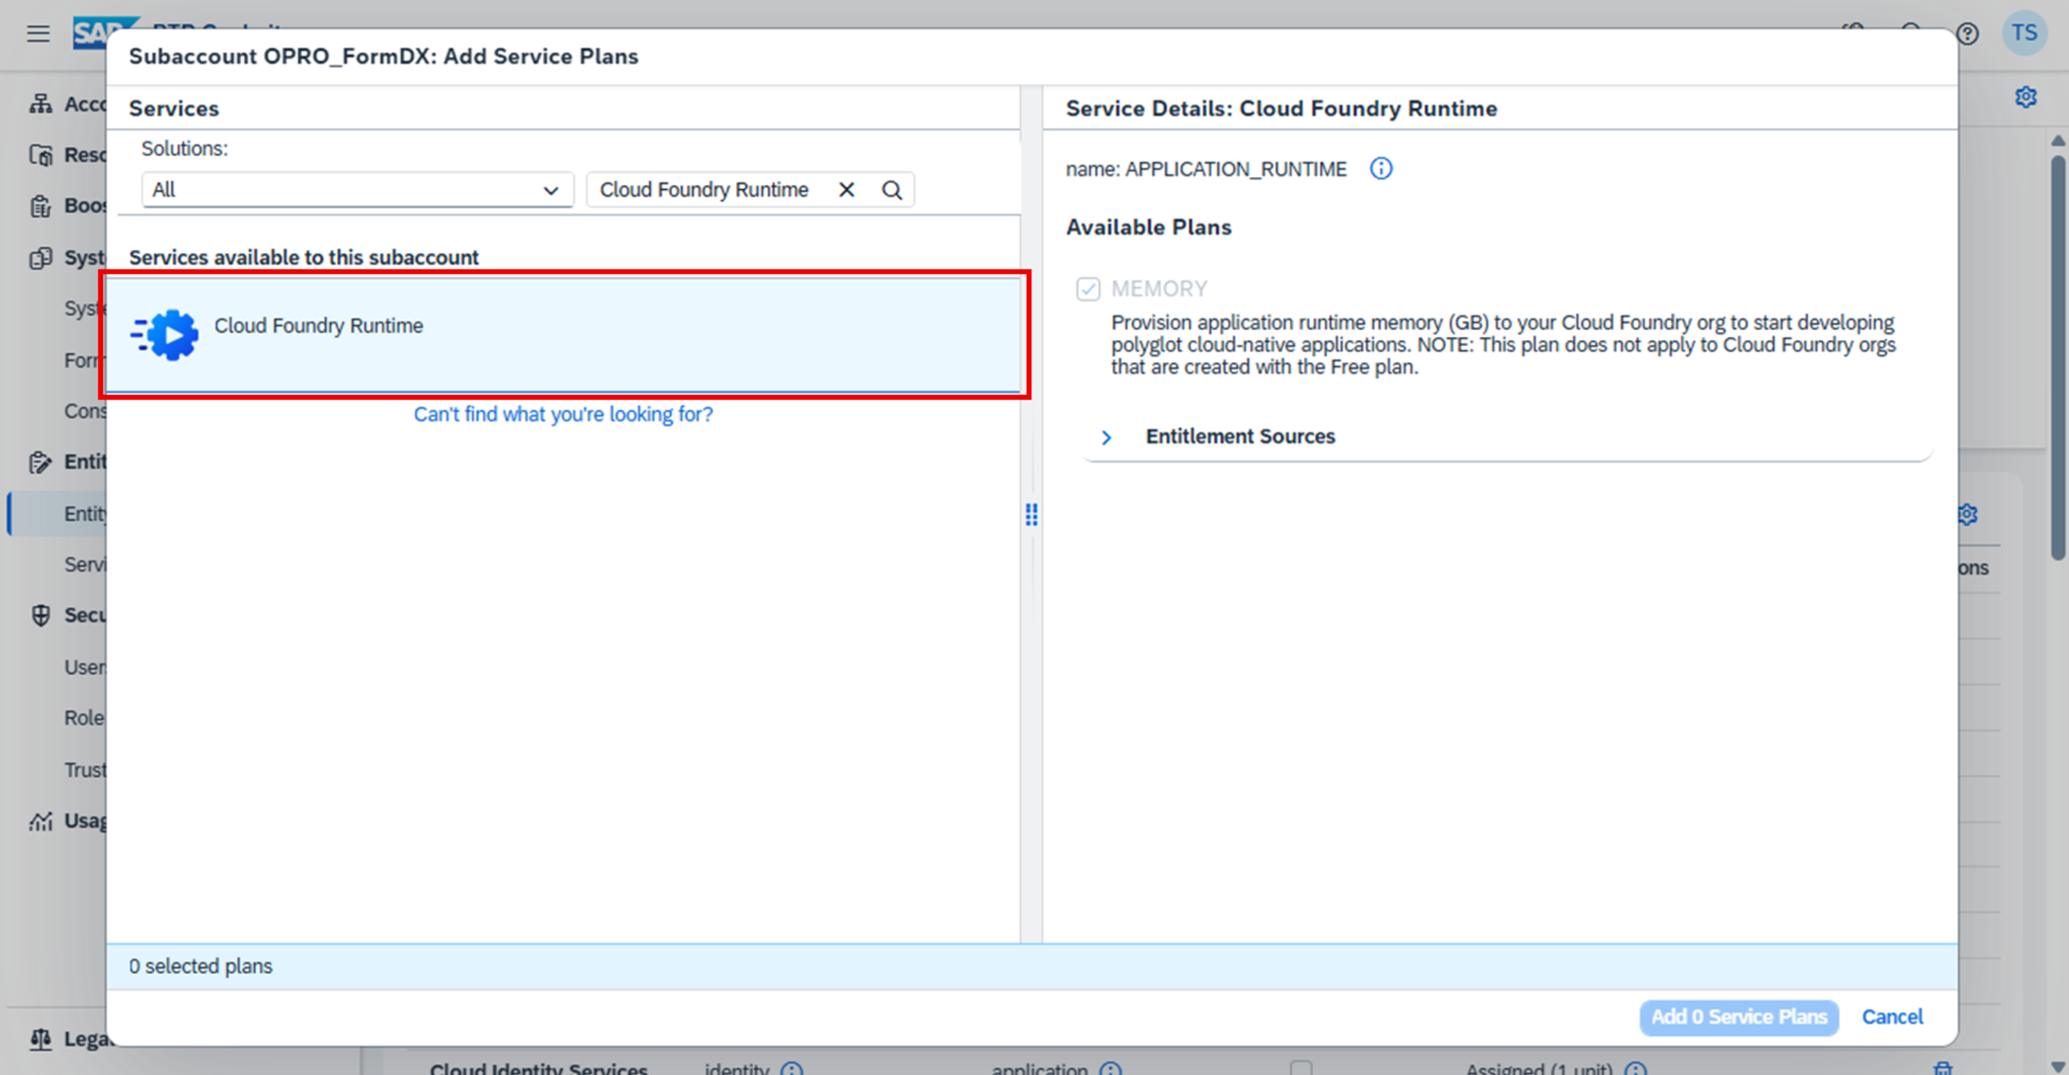Open the Solutions dropdown set to All
Screen dimensions: 2069x1075
click(357, 190)
